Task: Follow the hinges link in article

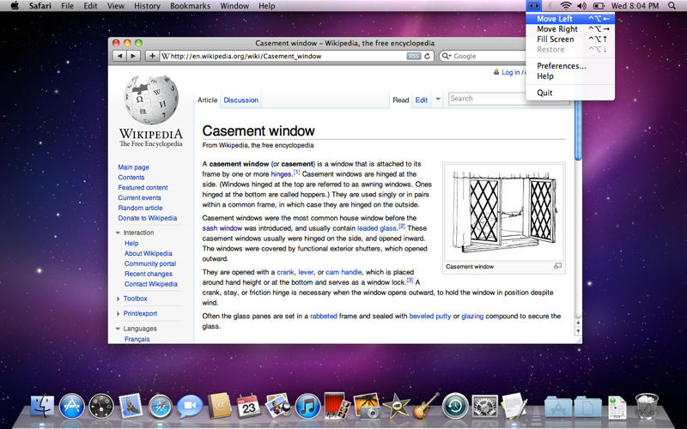Action: (281, 174)
